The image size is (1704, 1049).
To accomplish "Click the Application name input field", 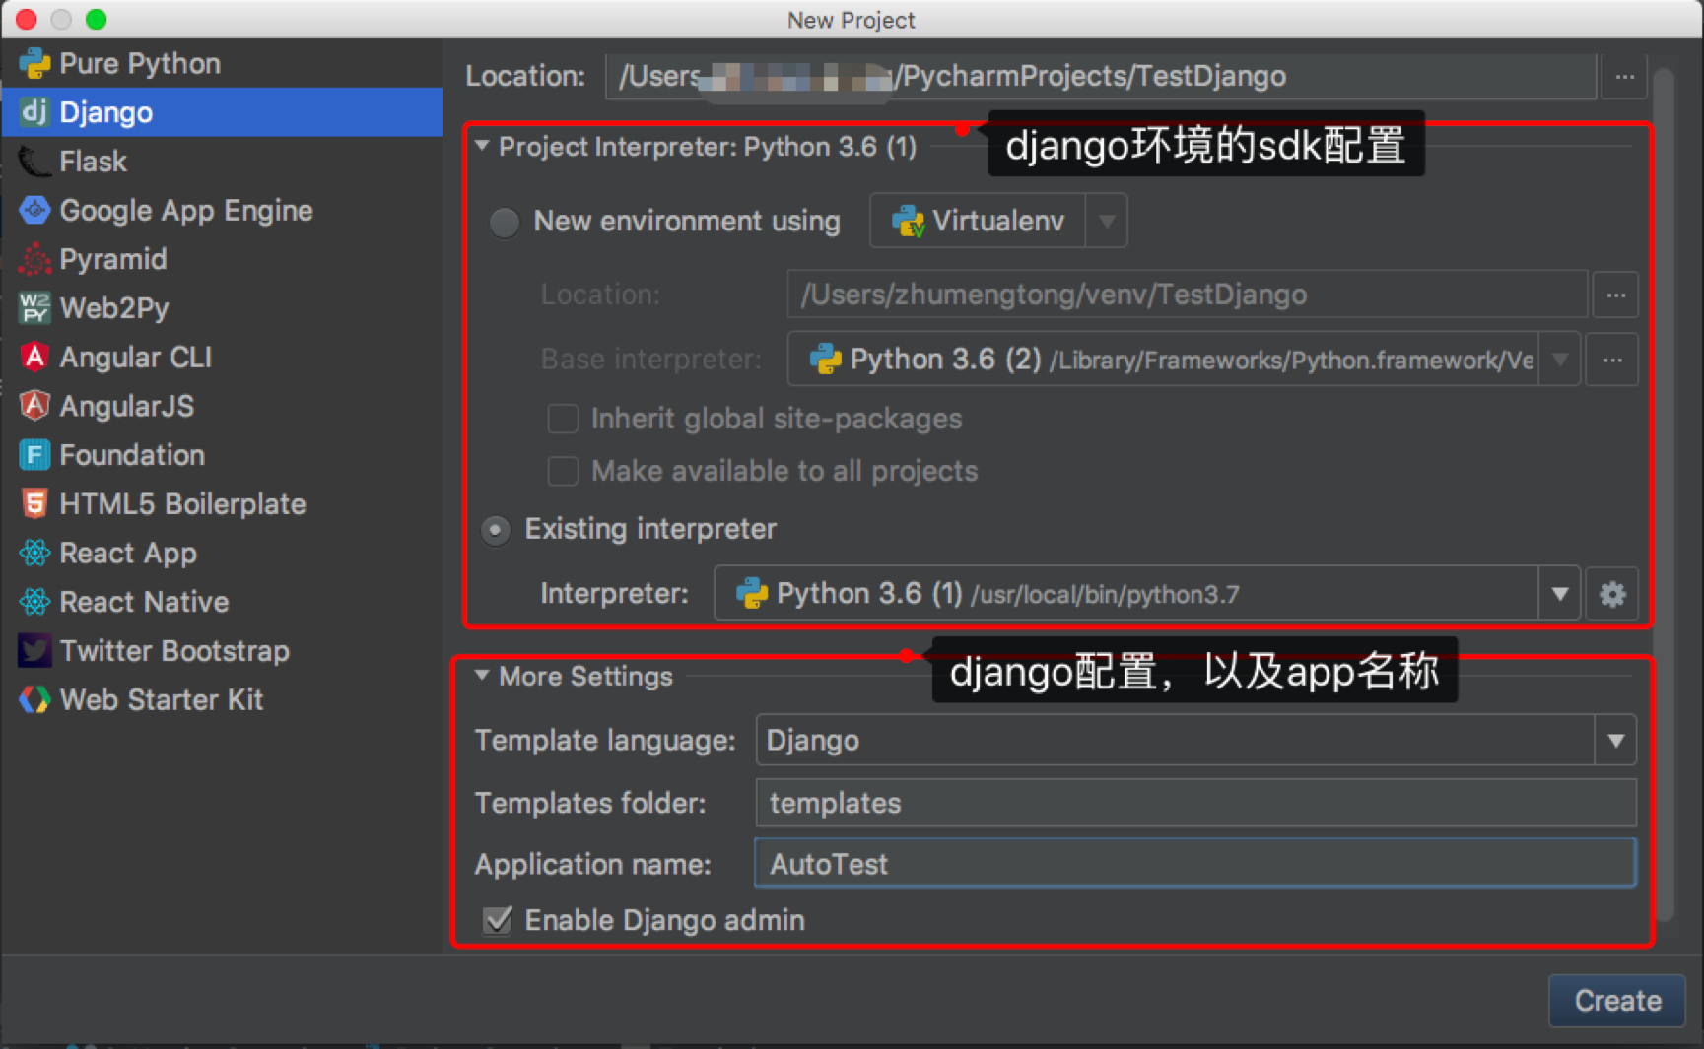I will [x=1194, y=864].
